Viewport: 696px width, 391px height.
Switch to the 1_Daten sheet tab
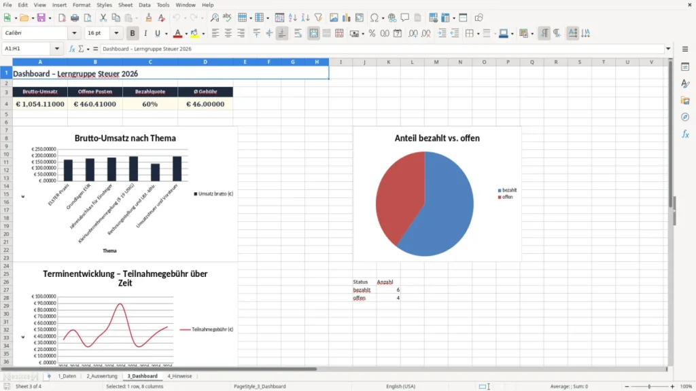point(67,376)
